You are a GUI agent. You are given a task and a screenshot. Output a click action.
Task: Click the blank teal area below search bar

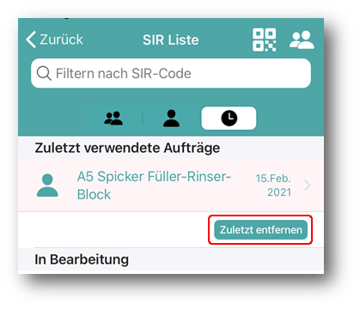click(171, 97)
